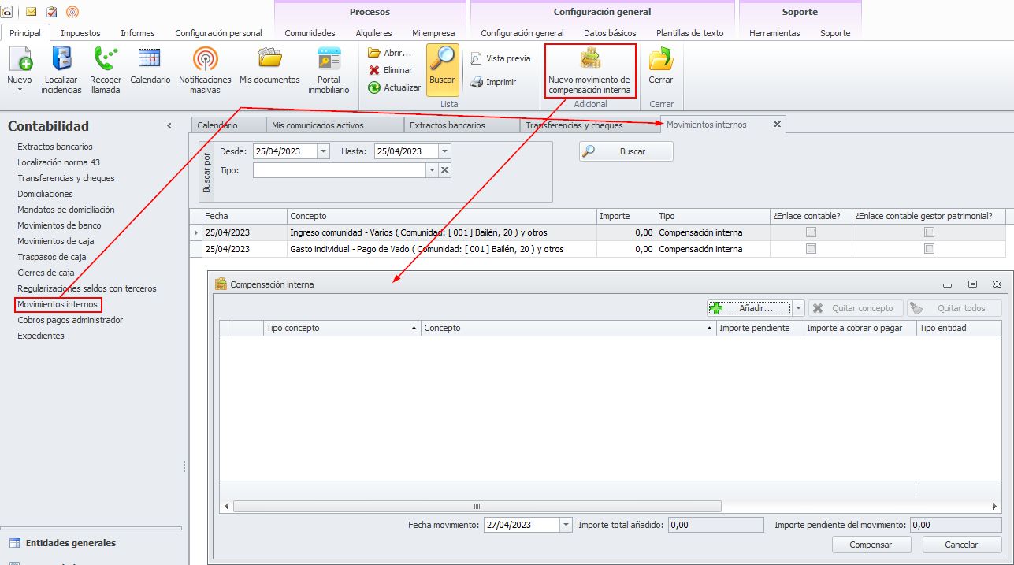Image resolution: width=1014 pixels, height=565 pixels.
Task: Select the Ingreso comunidad - Varios row
Action: [x=597, y=232]
